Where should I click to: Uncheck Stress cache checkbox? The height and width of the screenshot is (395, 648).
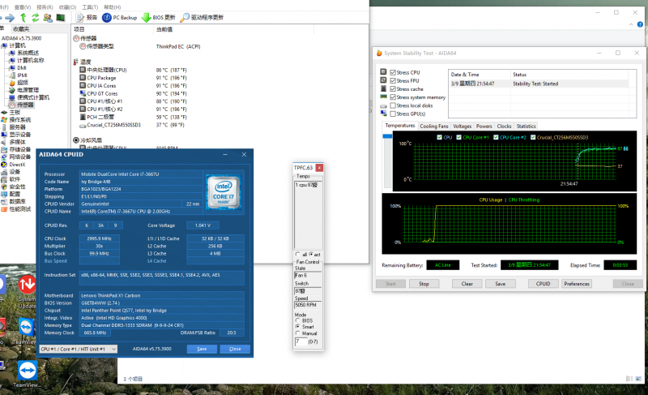393,89
